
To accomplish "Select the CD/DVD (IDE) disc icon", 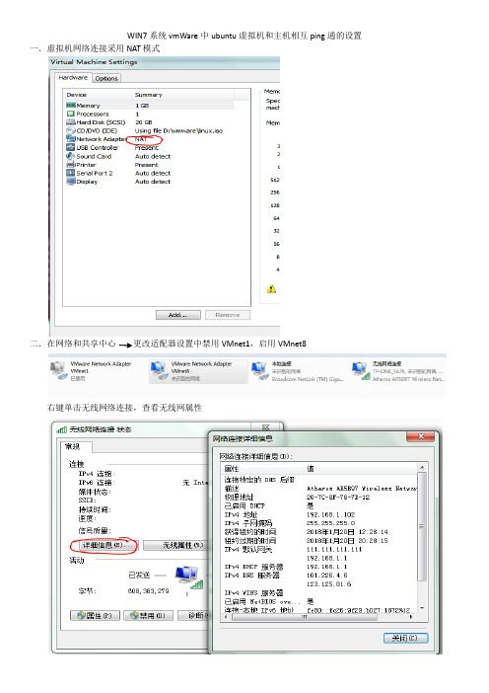I will 71,130.
